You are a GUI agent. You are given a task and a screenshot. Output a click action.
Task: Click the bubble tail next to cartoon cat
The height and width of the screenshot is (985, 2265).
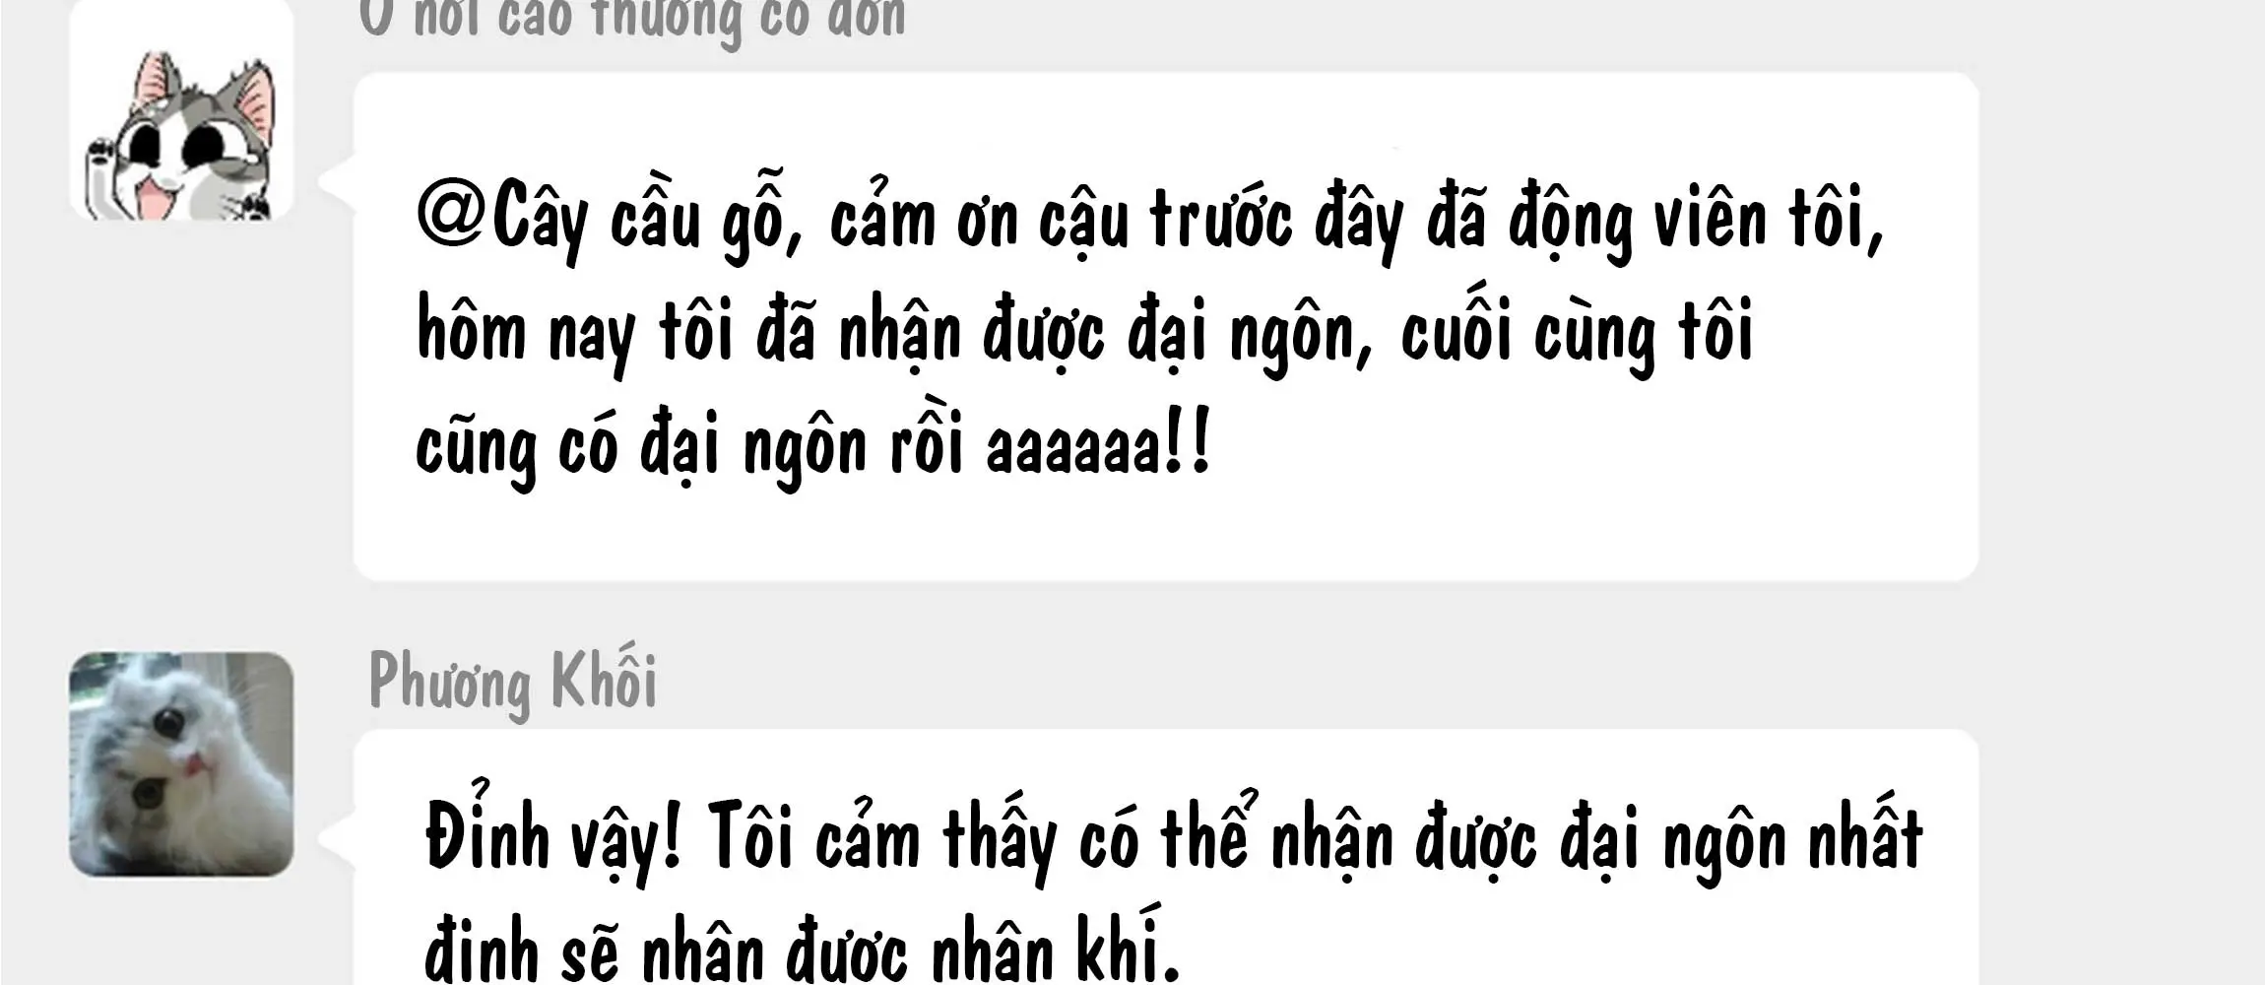tap(337, 184)
